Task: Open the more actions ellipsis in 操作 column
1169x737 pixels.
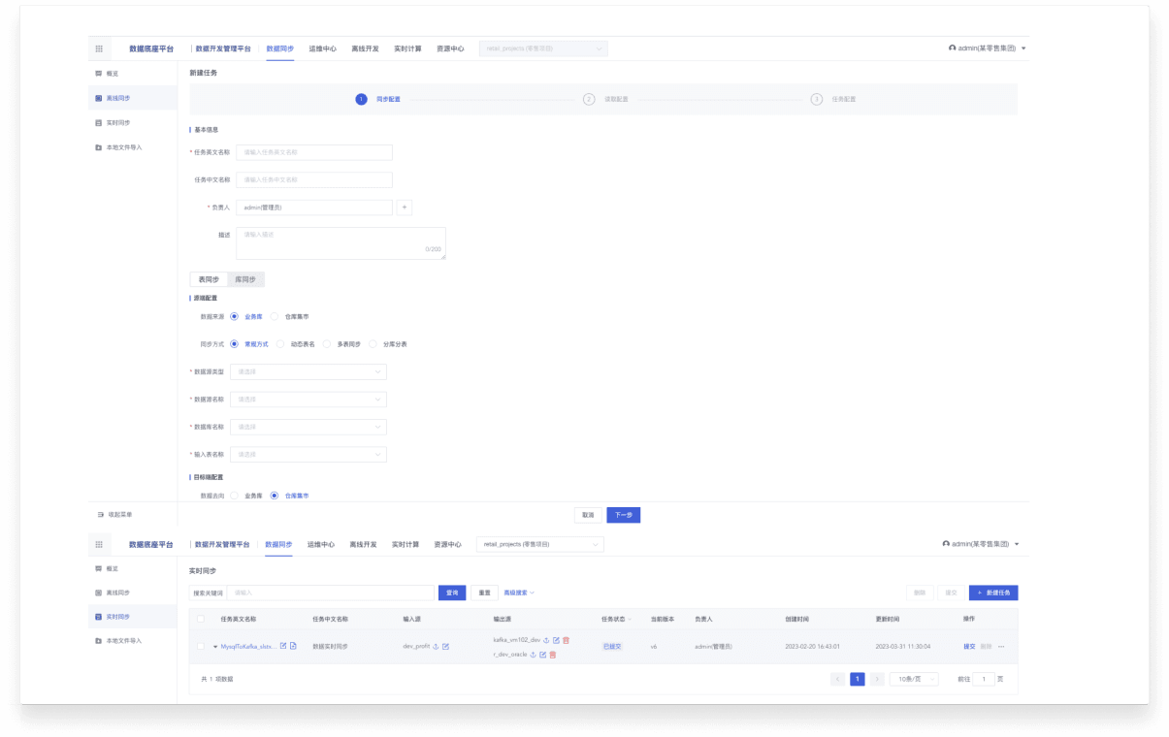Action: point(1001,647)
